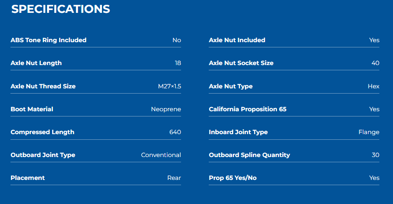Click the Compressed Length label
The height and width of the screenshot is (204, 393).
coord(43,132)
